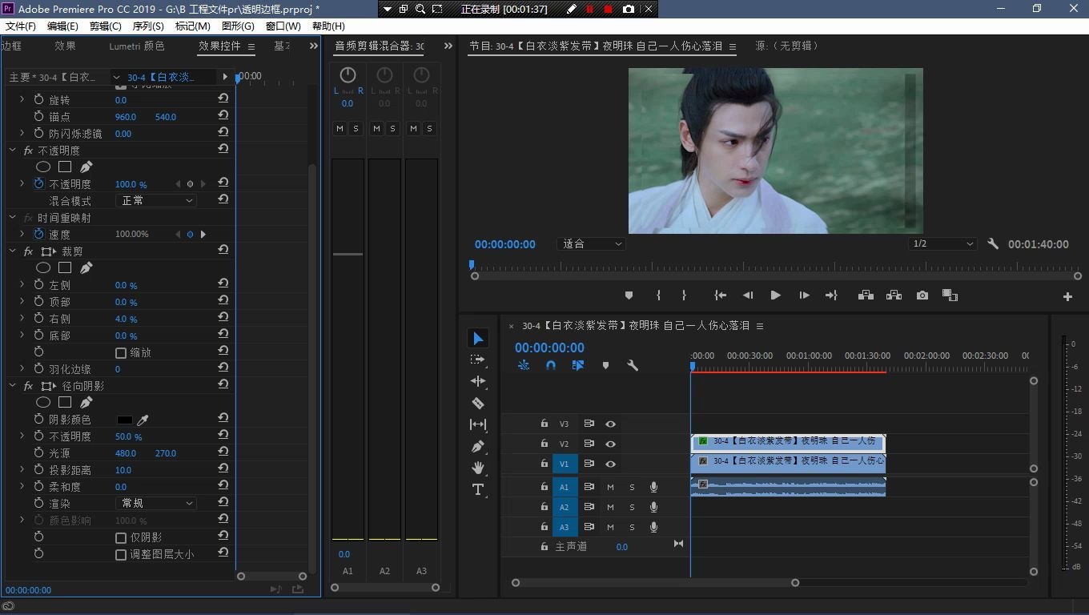Toggle Linked Selection in the timeline
The height and width of the screenshot is (615, 1089).
[x=578, y=365]
